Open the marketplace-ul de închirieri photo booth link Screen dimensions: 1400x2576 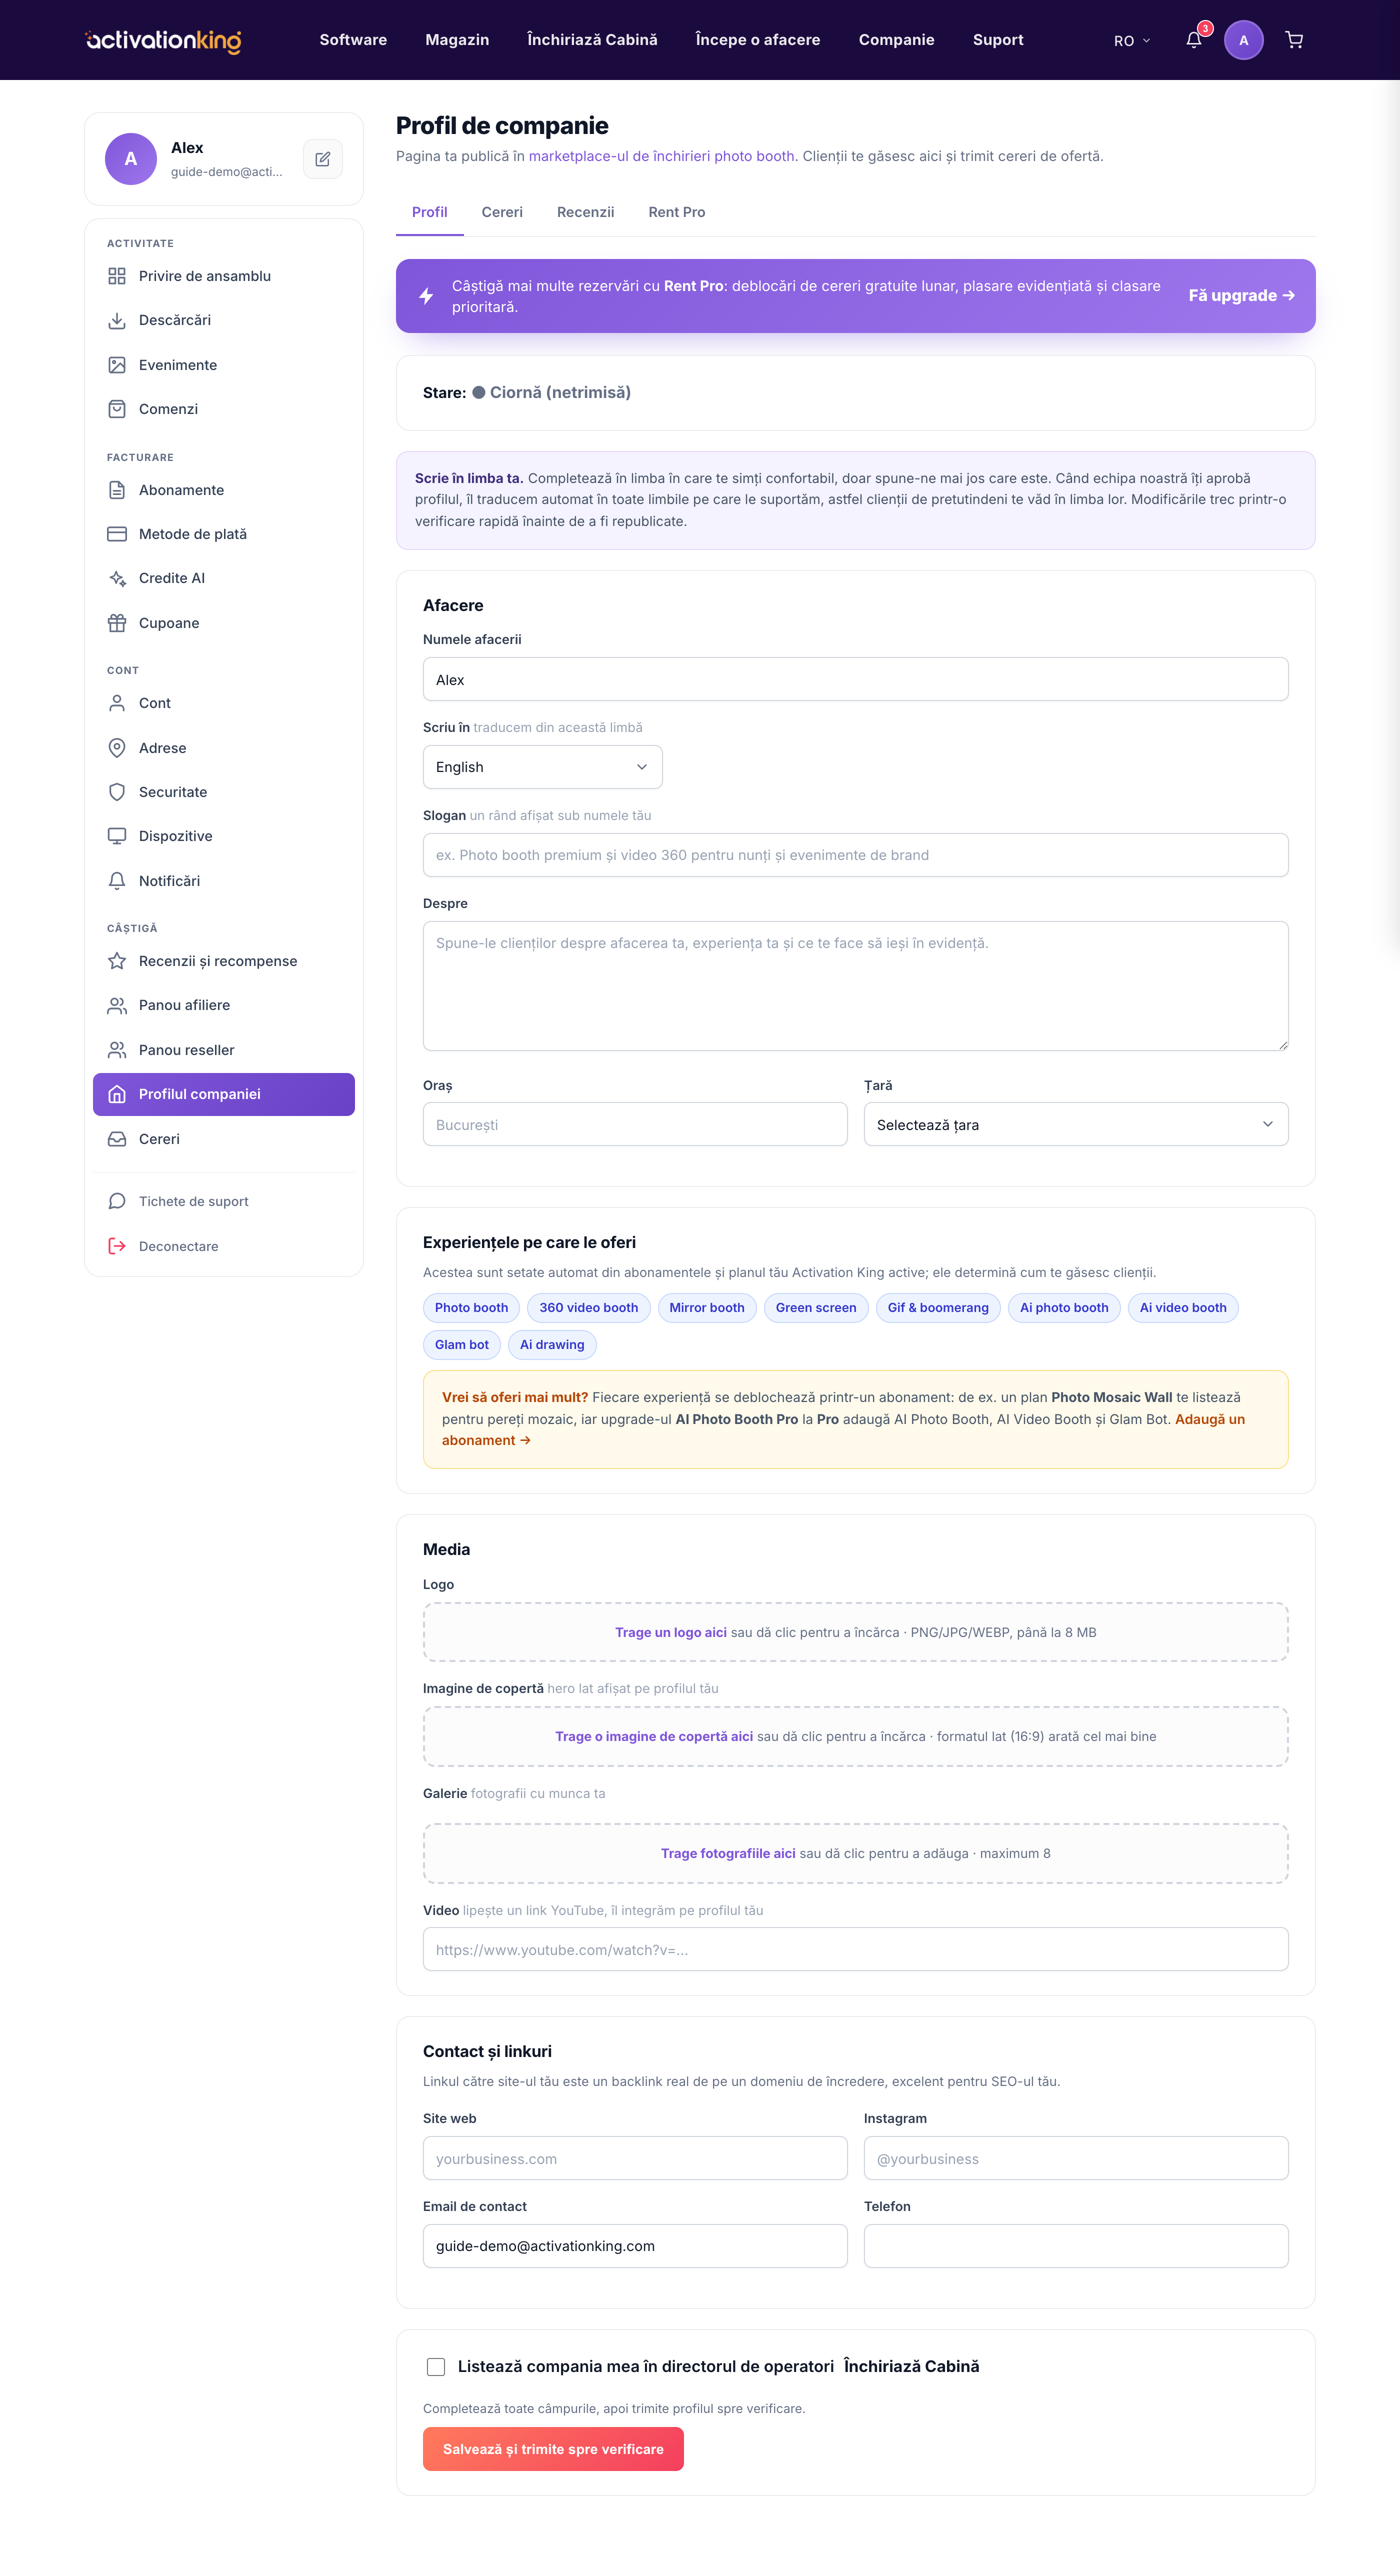click(x=661, y=156)
